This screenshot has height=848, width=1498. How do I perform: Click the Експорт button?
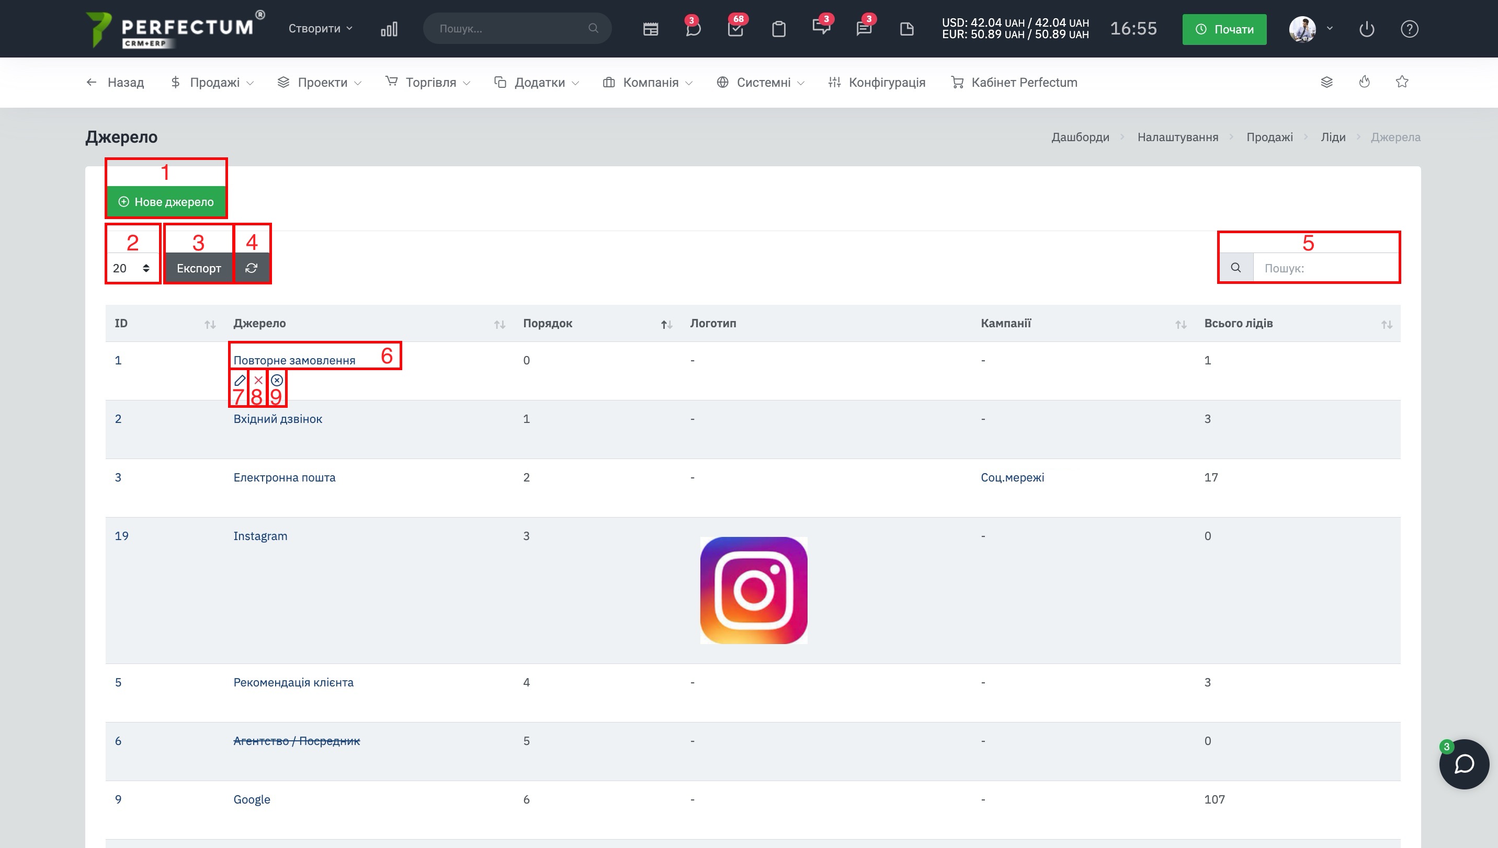tap(199, 268)
